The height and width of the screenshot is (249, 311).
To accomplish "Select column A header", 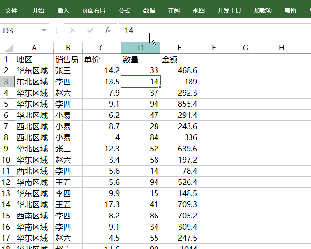I will pyautogui.click(x=34, y=48).
